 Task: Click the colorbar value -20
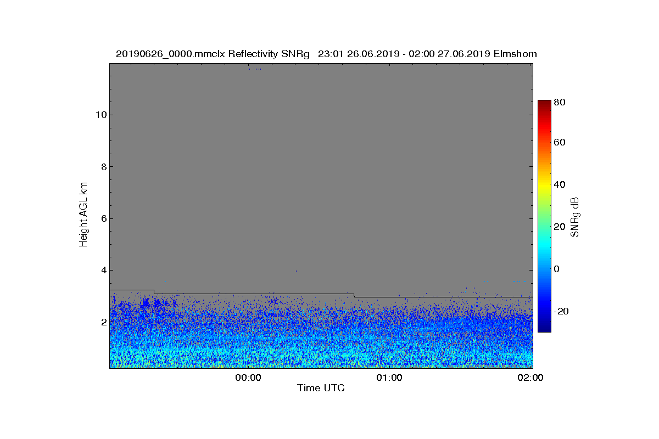tap(561, 311)
